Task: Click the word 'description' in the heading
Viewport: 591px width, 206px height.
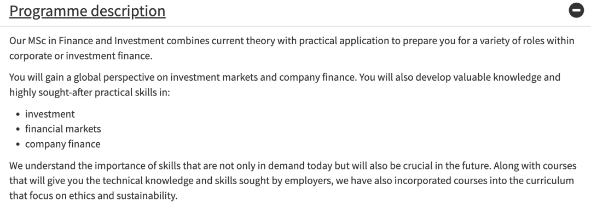Action: (x=127, y=11)
